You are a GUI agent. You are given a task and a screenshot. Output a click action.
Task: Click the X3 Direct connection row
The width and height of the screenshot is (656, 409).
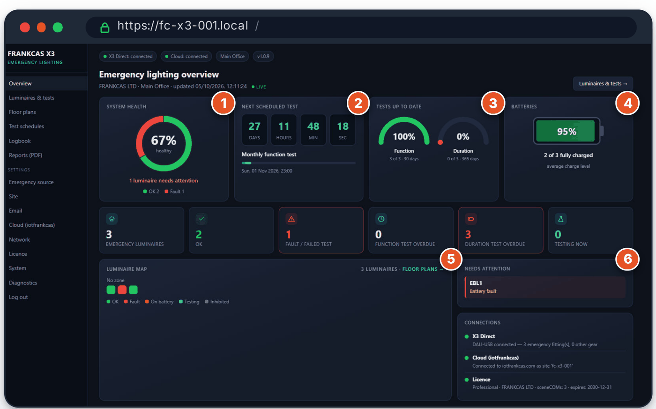click(545, 340)
